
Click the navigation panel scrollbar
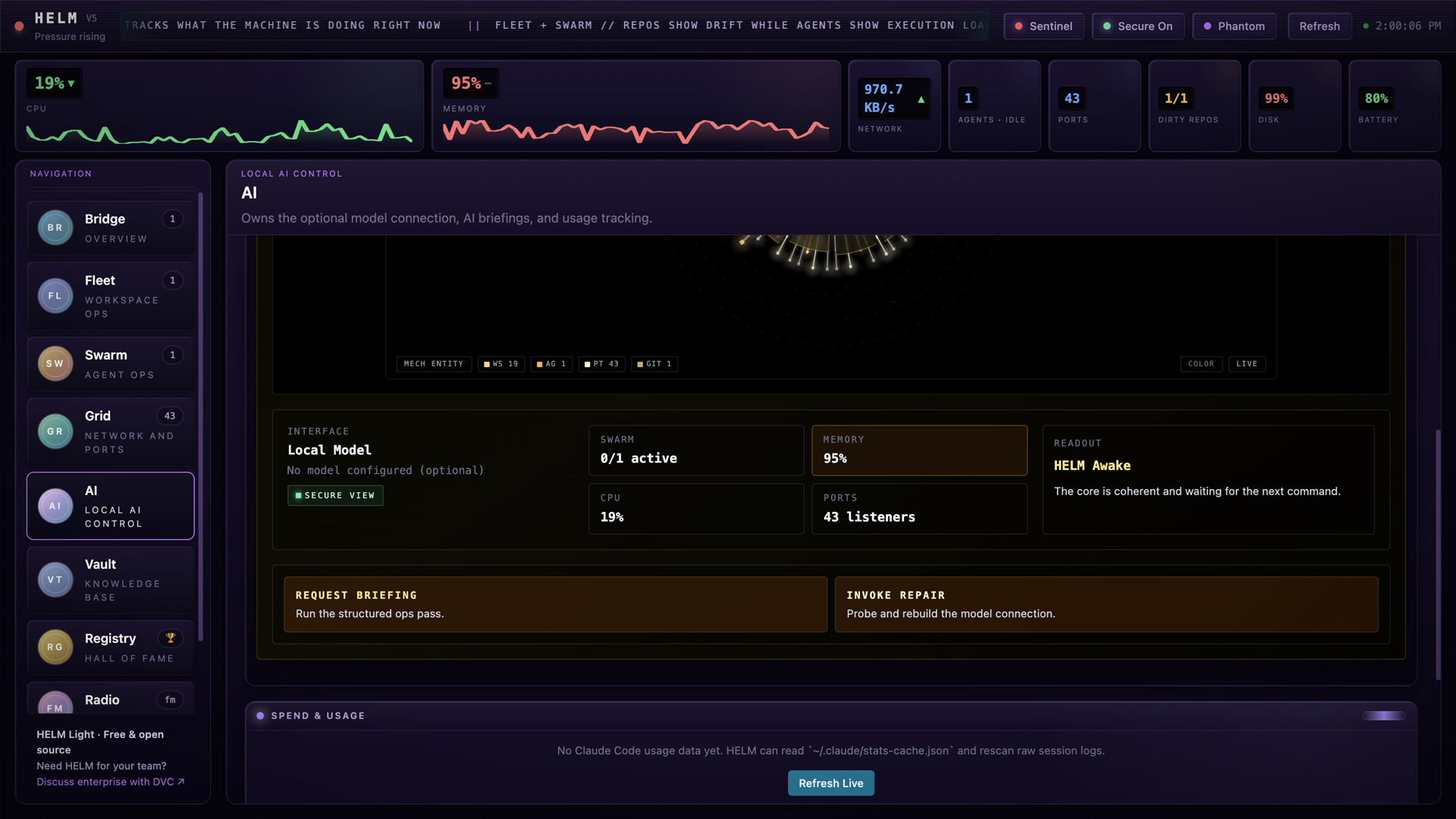point(201,417)
